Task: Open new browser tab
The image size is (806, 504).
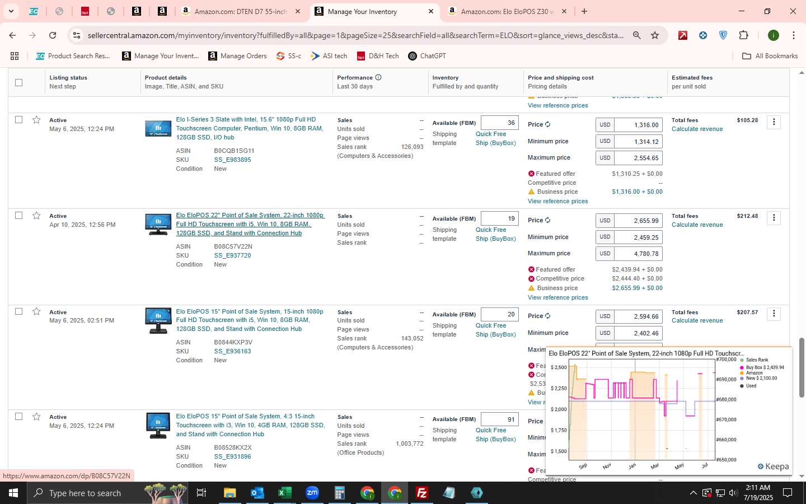Action: point(584,11)
